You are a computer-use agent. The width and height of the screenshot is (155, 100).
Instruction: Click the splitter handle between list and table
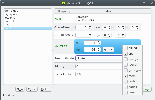click(x=53, y=50)
